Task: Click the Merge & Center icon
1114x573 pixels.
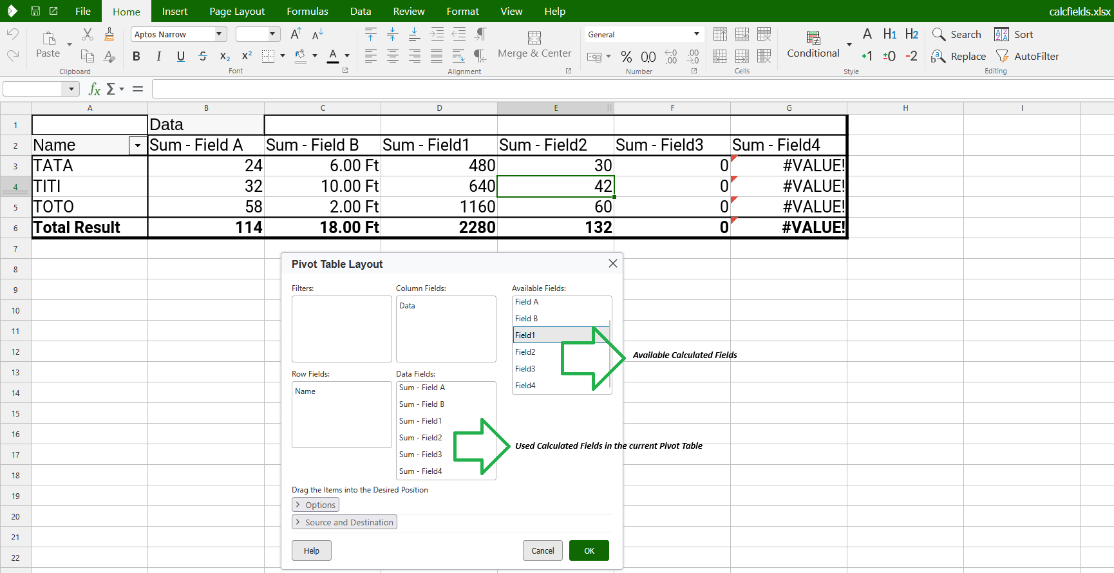Action: (534, 38)
